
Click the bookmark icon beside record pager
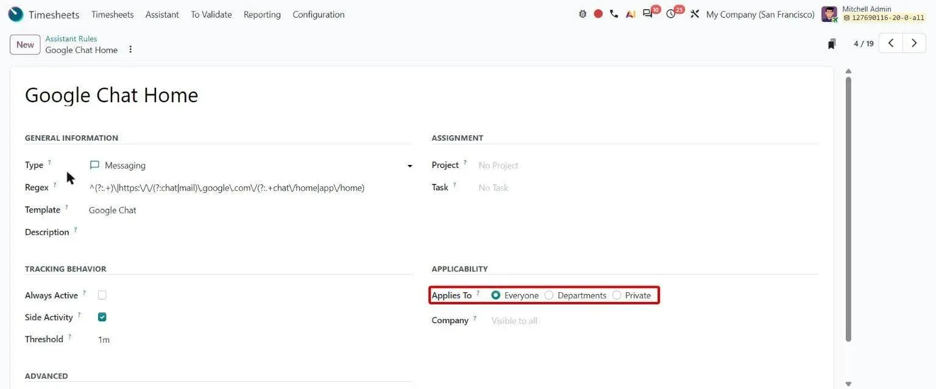click(832, 44)
